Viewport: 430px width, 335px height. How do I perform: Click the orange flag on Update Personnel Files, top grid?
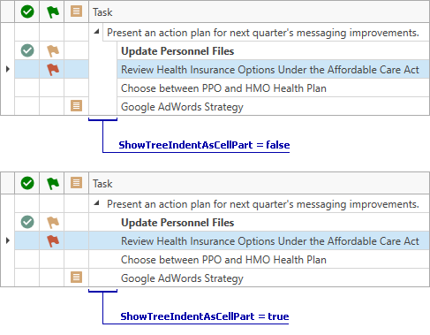pyautogui.click(x=53, y=50)
